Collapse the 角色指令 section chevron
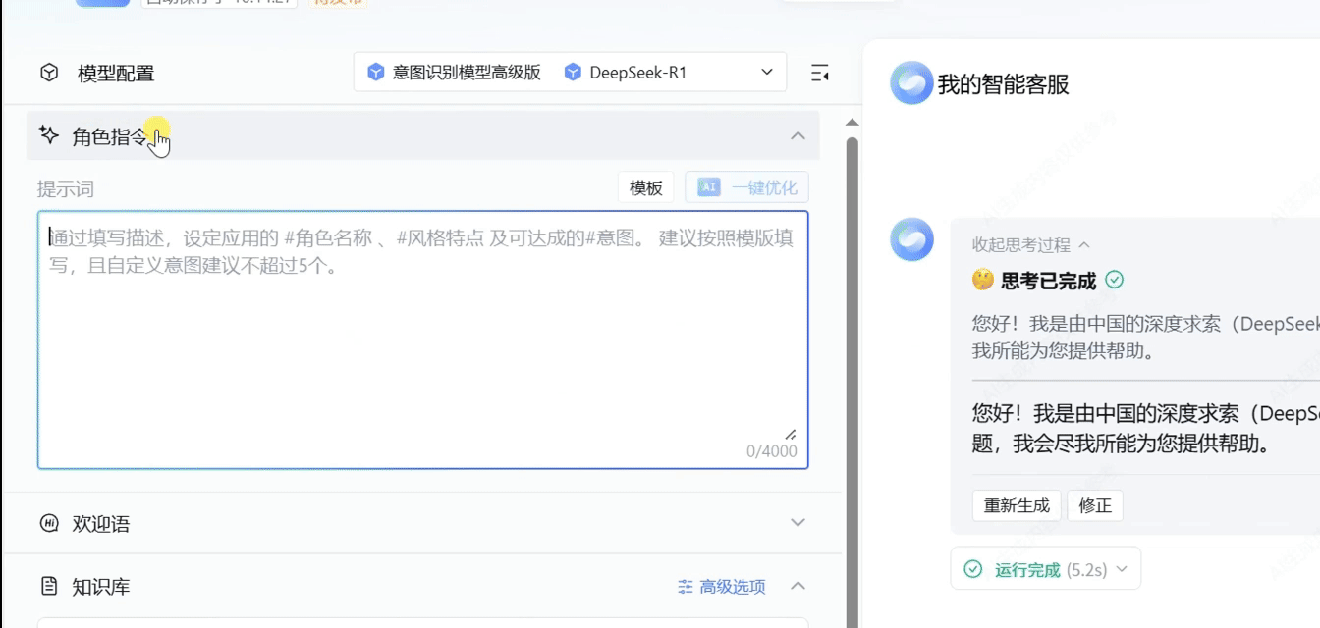1320x628 pixels. point(797,135)
